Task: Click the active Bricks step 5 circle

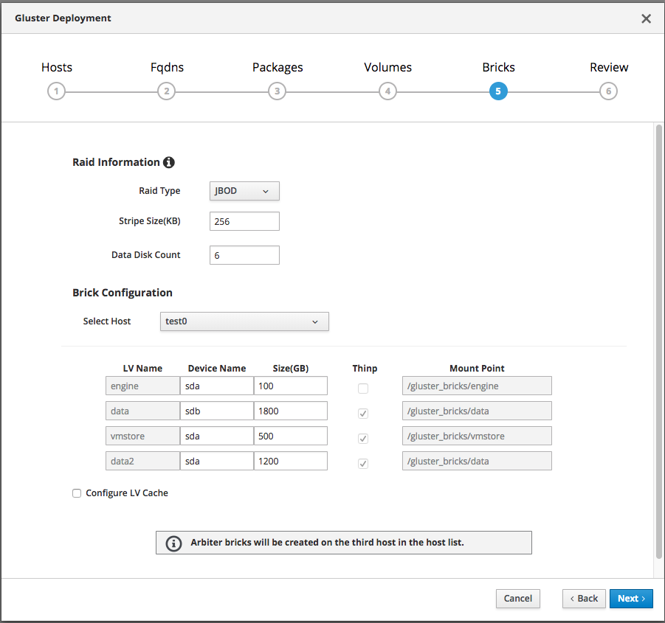Action: point(498,91)
